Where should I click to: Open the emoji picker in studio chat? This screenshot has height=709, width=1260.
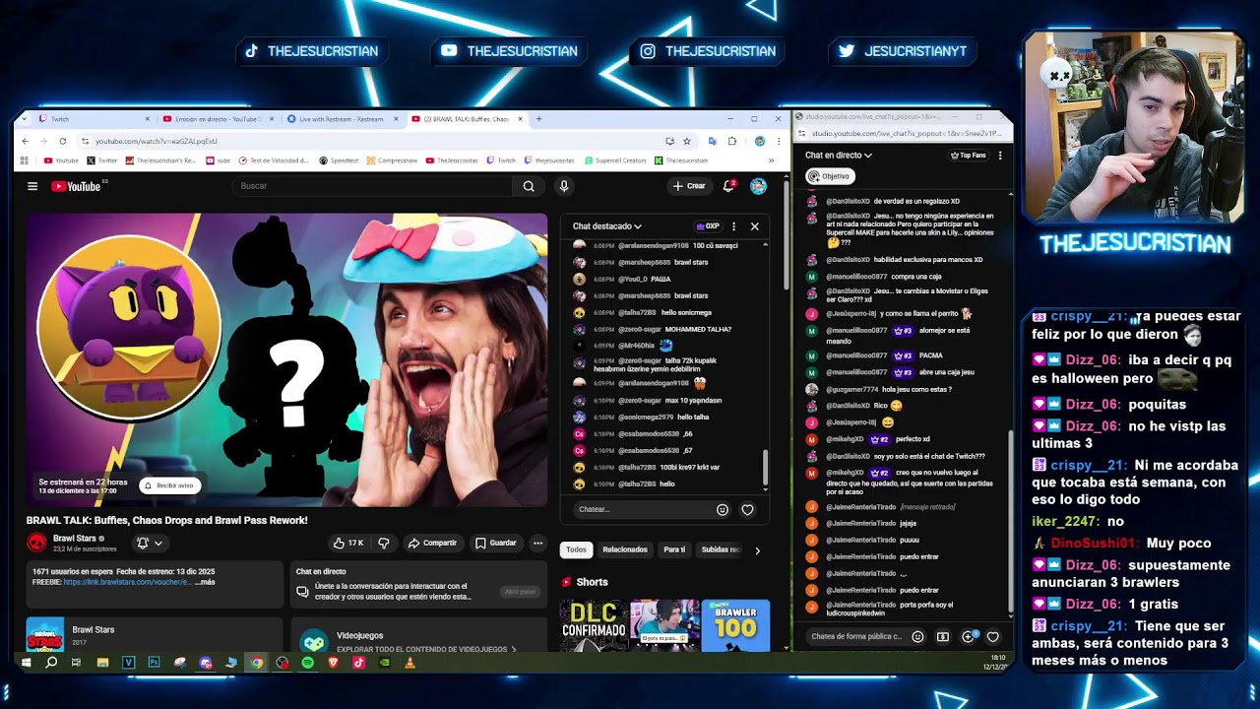pos(917,637)
